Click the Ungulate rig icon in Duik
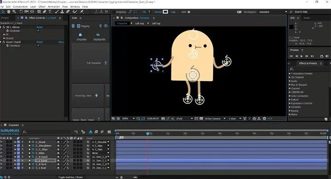This screenshot has width=331, height=179. (x=80, y=35)
